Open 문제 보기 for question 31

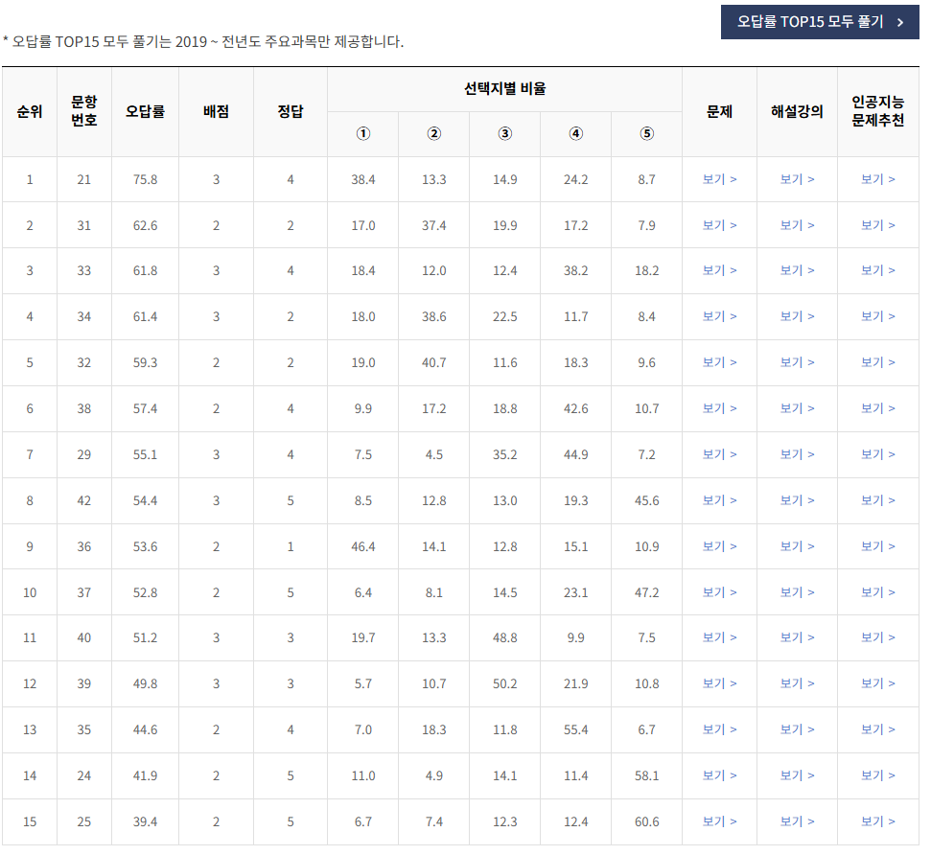[720, 224]
